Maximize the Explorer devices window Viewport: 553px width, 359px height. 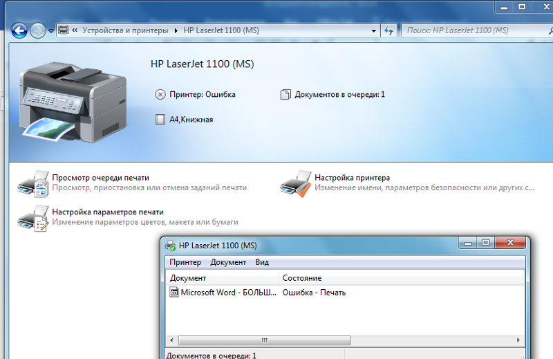(523, 7)
